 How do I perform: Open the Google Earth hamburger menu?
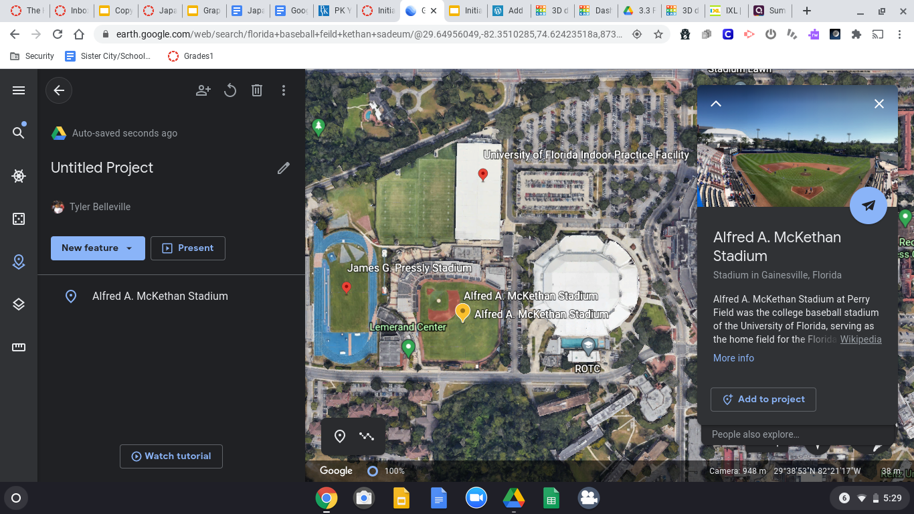click(x=19, y=90)
